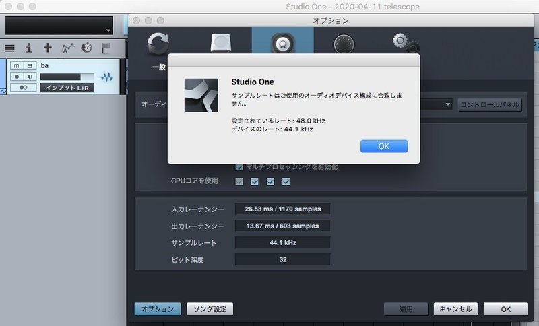The width and height of the screenshot is (539, 326).
Task: Toggle monitor on the ba track
Action: pos(30,77)
